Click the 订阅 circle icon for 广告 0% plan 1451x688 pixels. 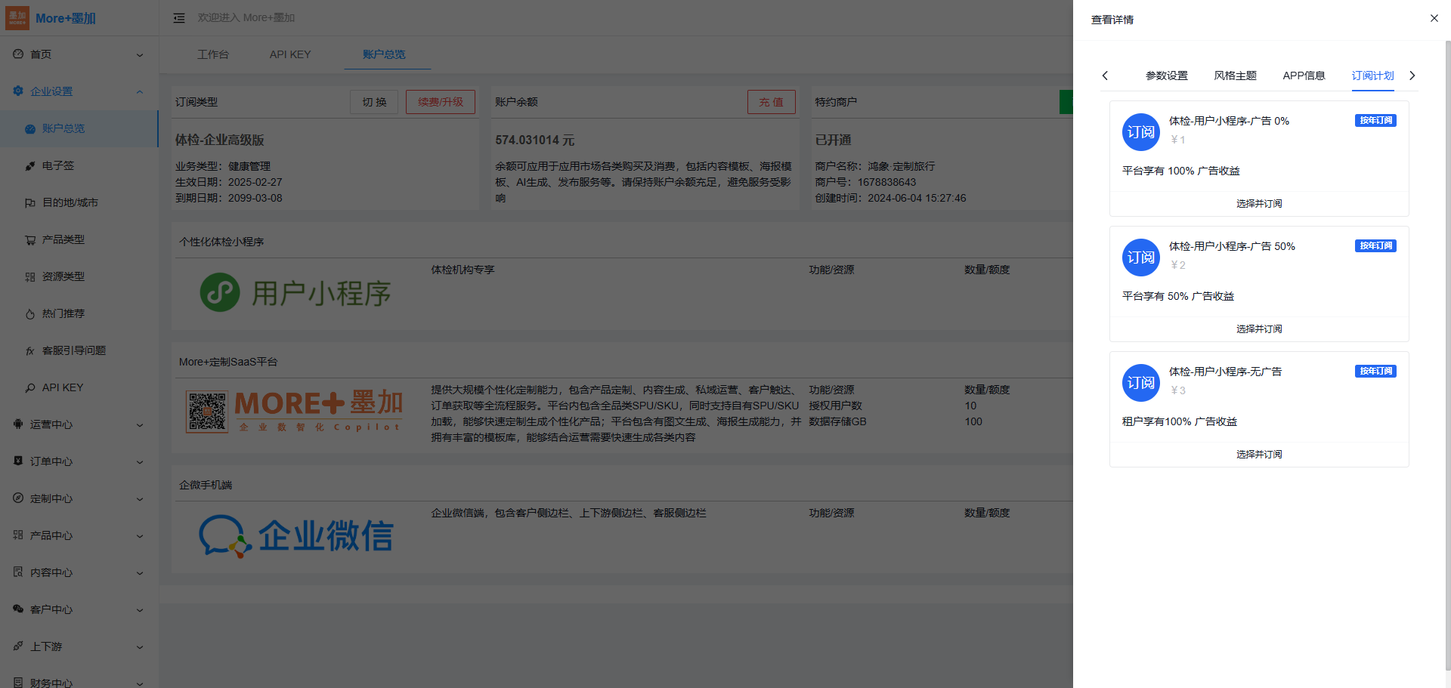1140,132
